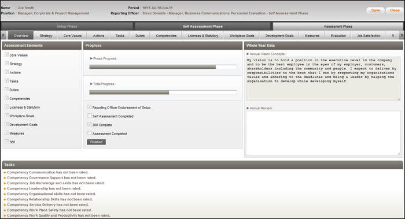This screenshot has width=405, height=219.
Task: Open the Self Assessment Phase tab
Action: pos(203,27)
